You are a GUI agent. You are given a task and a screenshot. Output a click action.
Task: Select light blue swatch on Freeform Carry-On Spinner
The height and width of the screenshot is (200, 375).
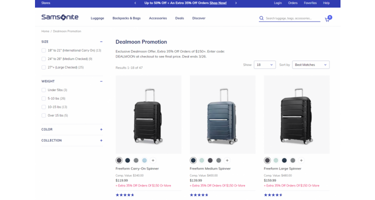[x=144, y=160]
